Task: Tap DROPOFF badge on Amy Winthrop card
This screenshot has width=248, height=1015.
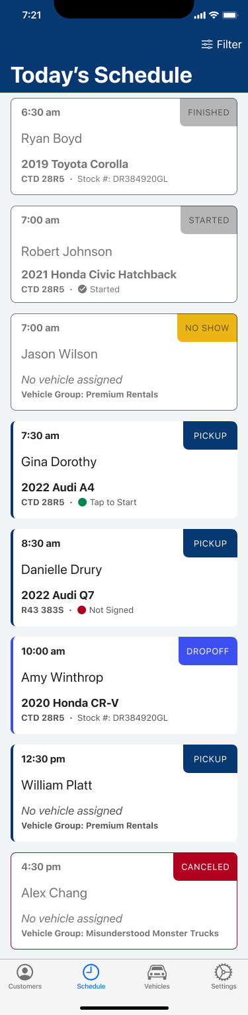Action: tap(208, 651)
